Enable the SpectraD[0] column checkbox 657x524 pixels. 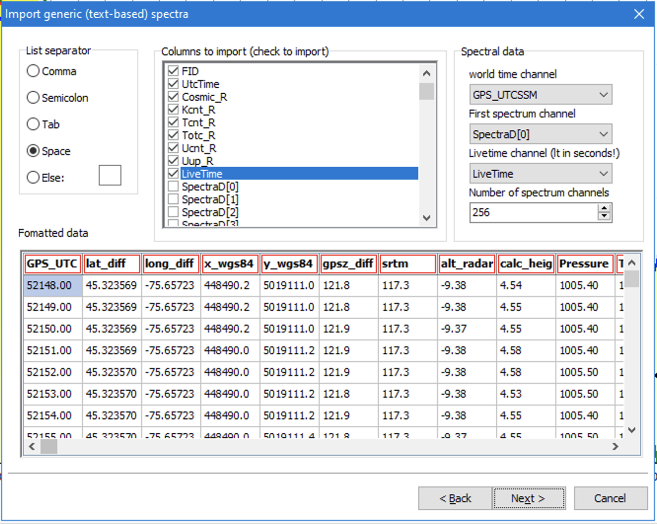173,187
